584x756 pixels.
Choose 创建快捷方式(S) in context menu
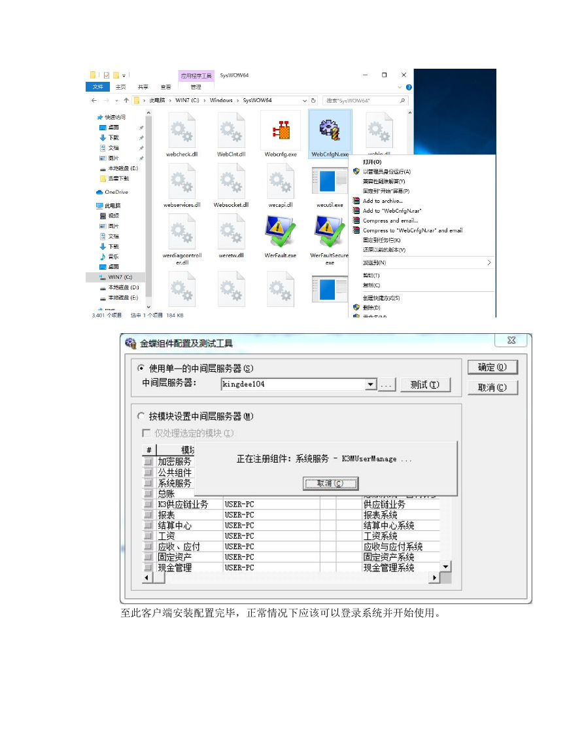pos(381,298)
